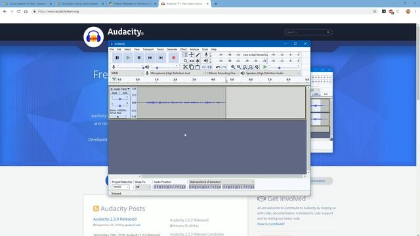Skip to end of track

(x=161, y=58)
